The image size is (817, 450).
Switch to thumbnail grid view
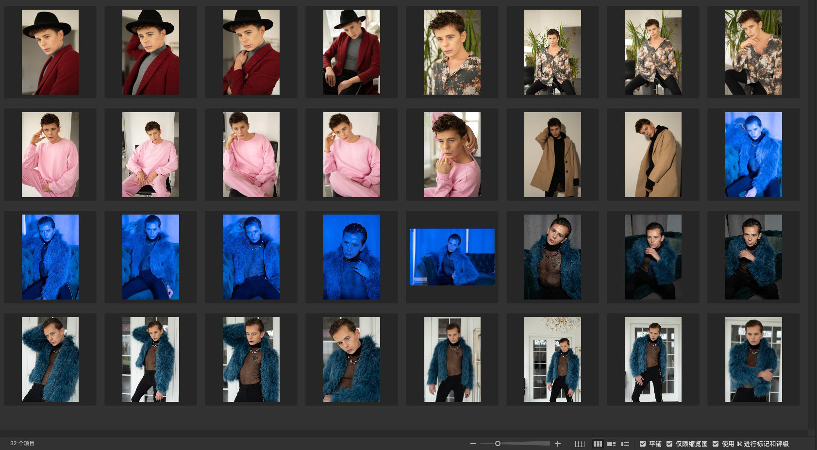click(x=598, y=444)
